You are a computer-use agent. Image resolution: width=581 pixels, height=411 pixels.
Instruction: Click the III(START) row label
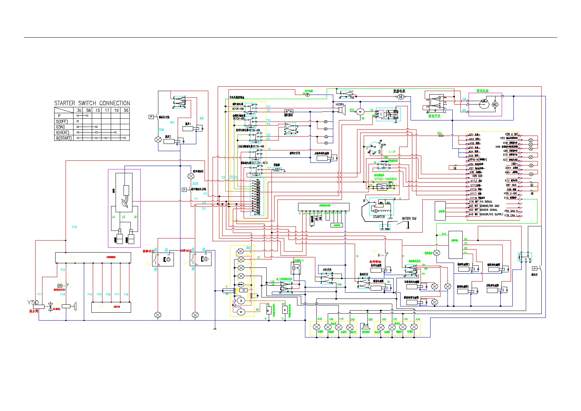click(x=64, y=138)
